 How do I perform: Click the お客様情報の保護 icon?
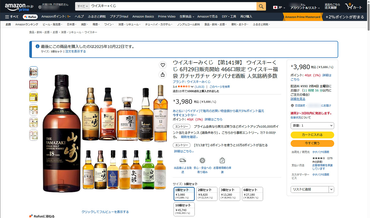(222, 160)
